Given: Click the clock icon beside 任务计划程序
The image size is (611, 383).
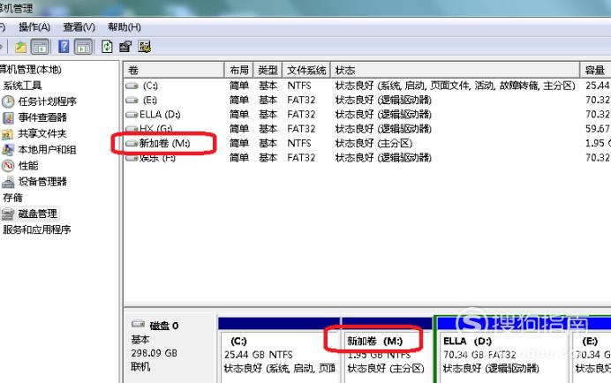Looking at the screenshot, I should click(x=8, y=101).
